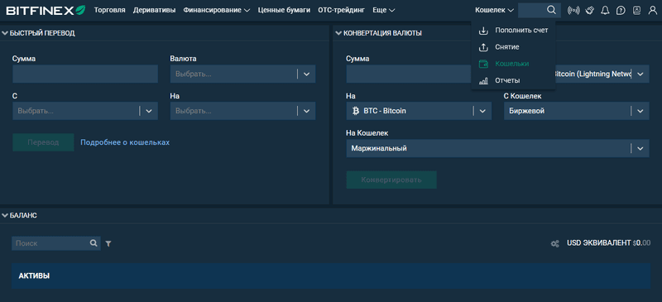662x302 pixels.
Task: Open the user profile icon
Action: [x=652, y=11]
